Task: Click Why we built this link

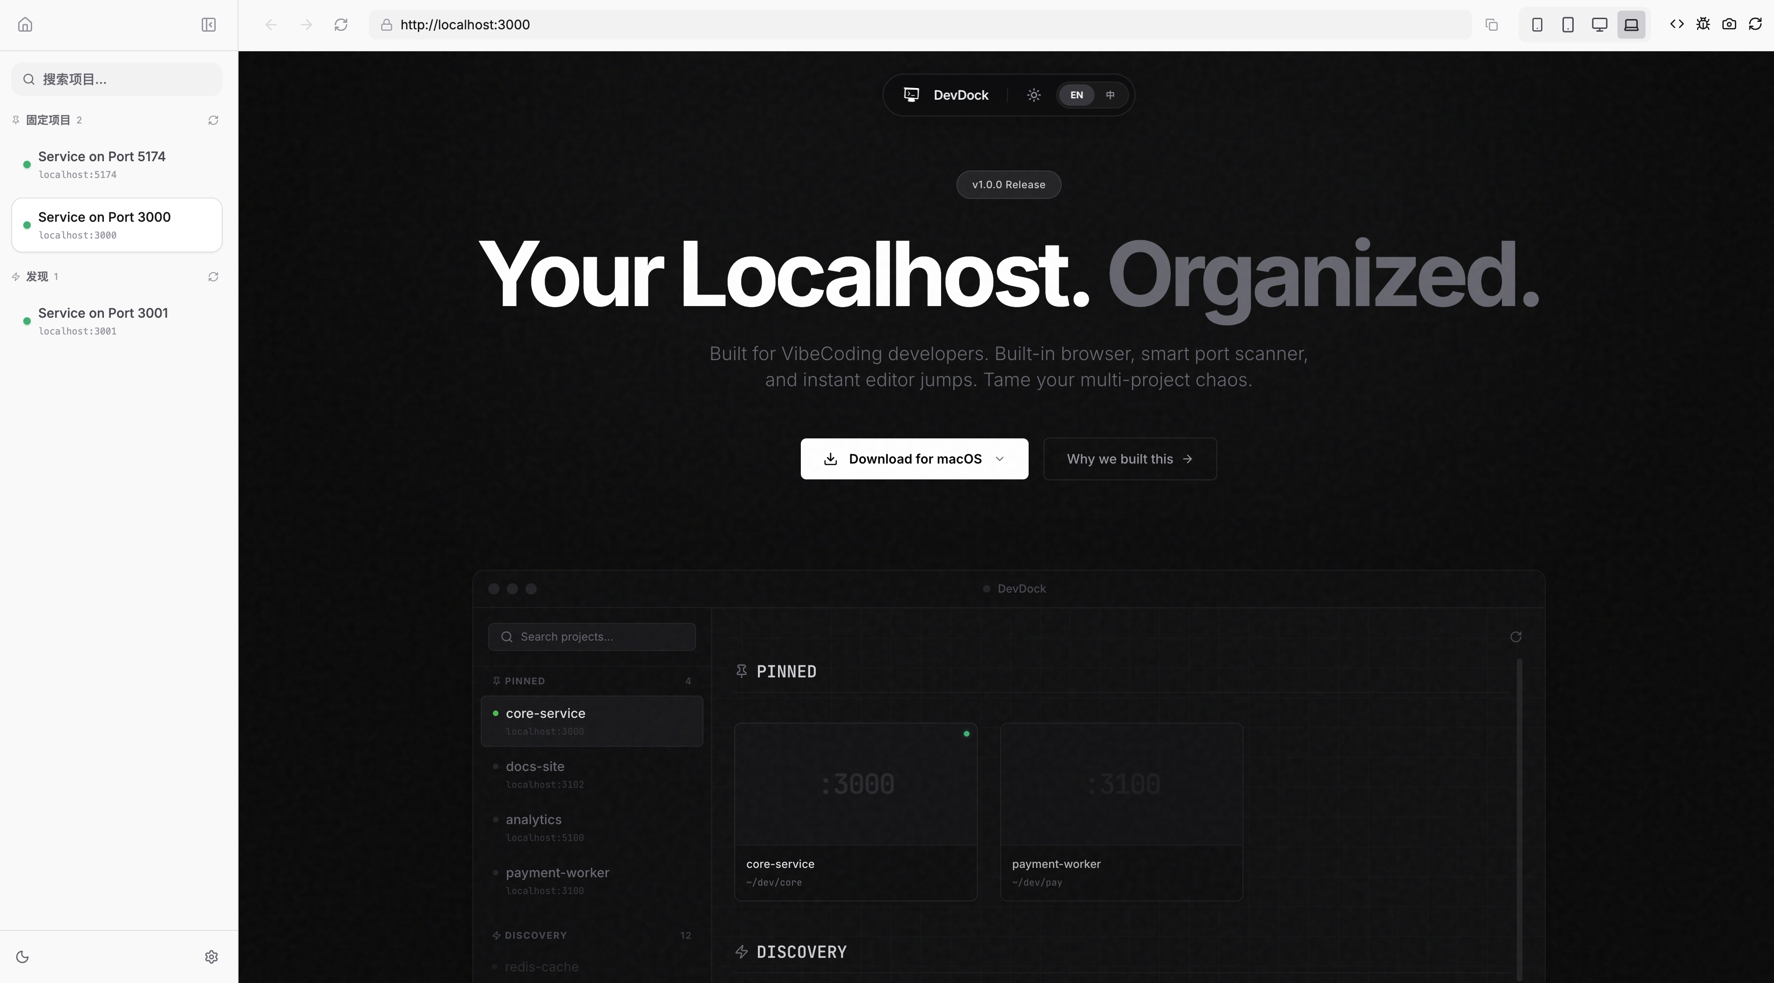Action: 1129,459
